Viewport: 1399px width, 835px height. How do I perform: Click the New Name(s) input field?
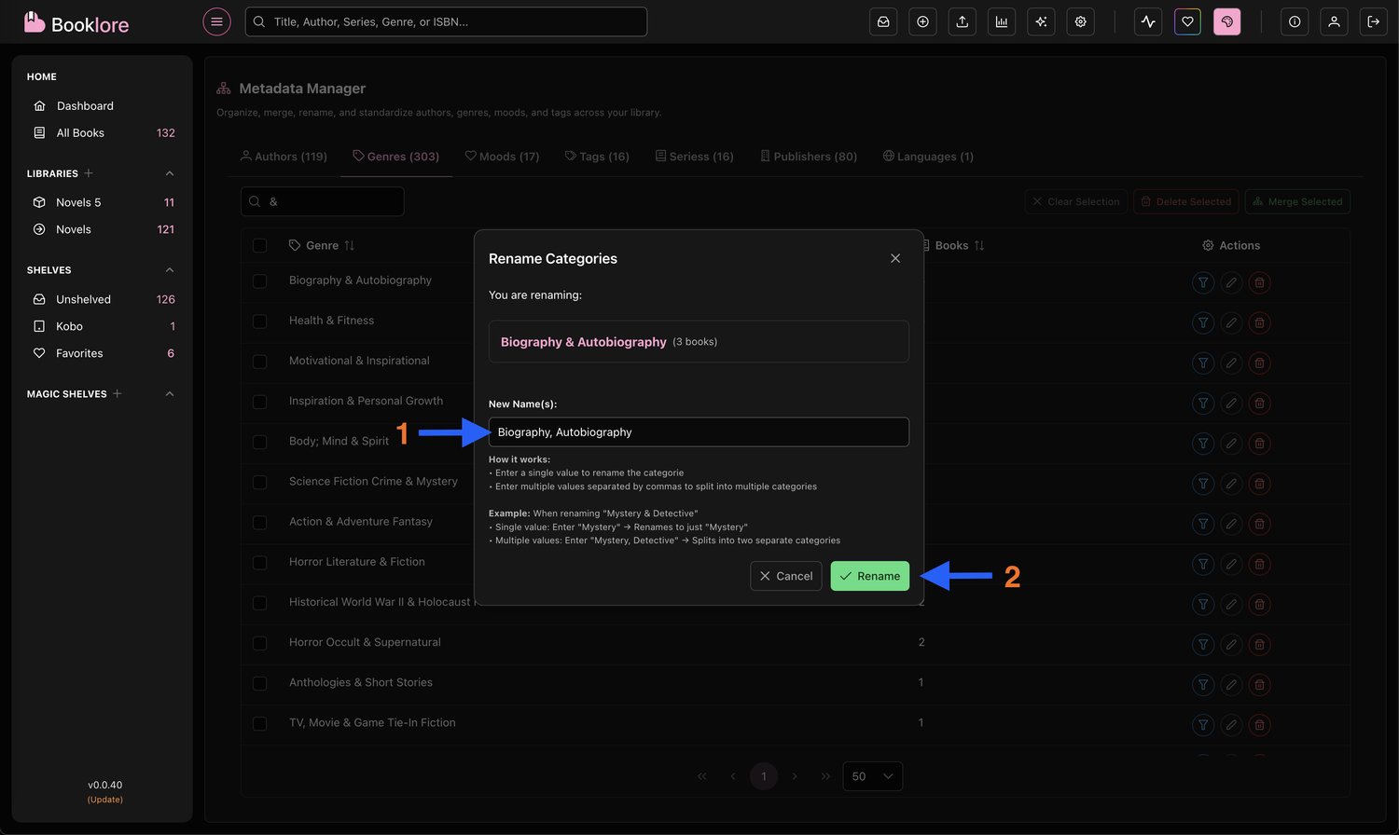tap(698, 431)
